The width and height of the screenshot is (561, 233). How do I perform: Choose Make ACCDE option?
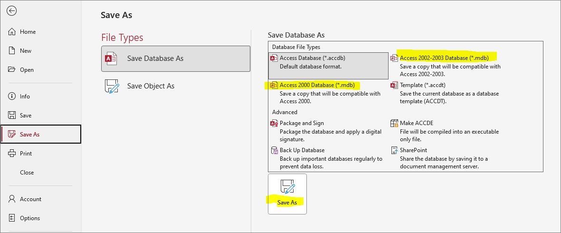pos(448,131)
